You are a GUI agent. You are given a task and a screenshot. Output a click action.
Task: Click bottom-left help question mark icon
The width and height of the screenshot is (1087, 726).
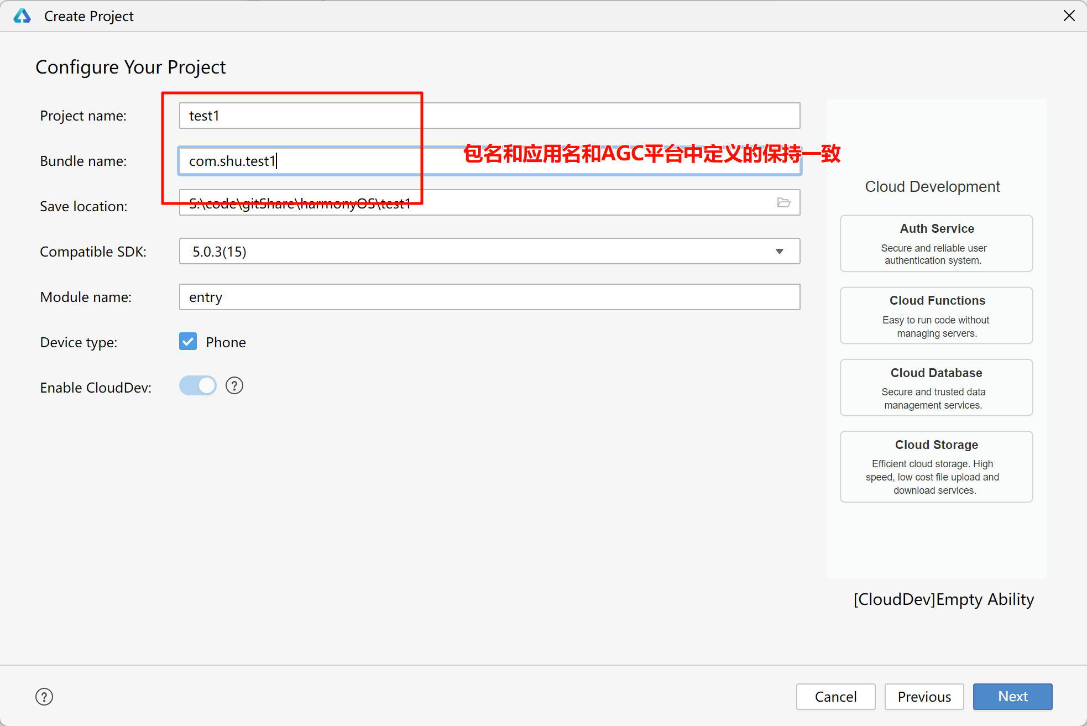tap(44, 697)
